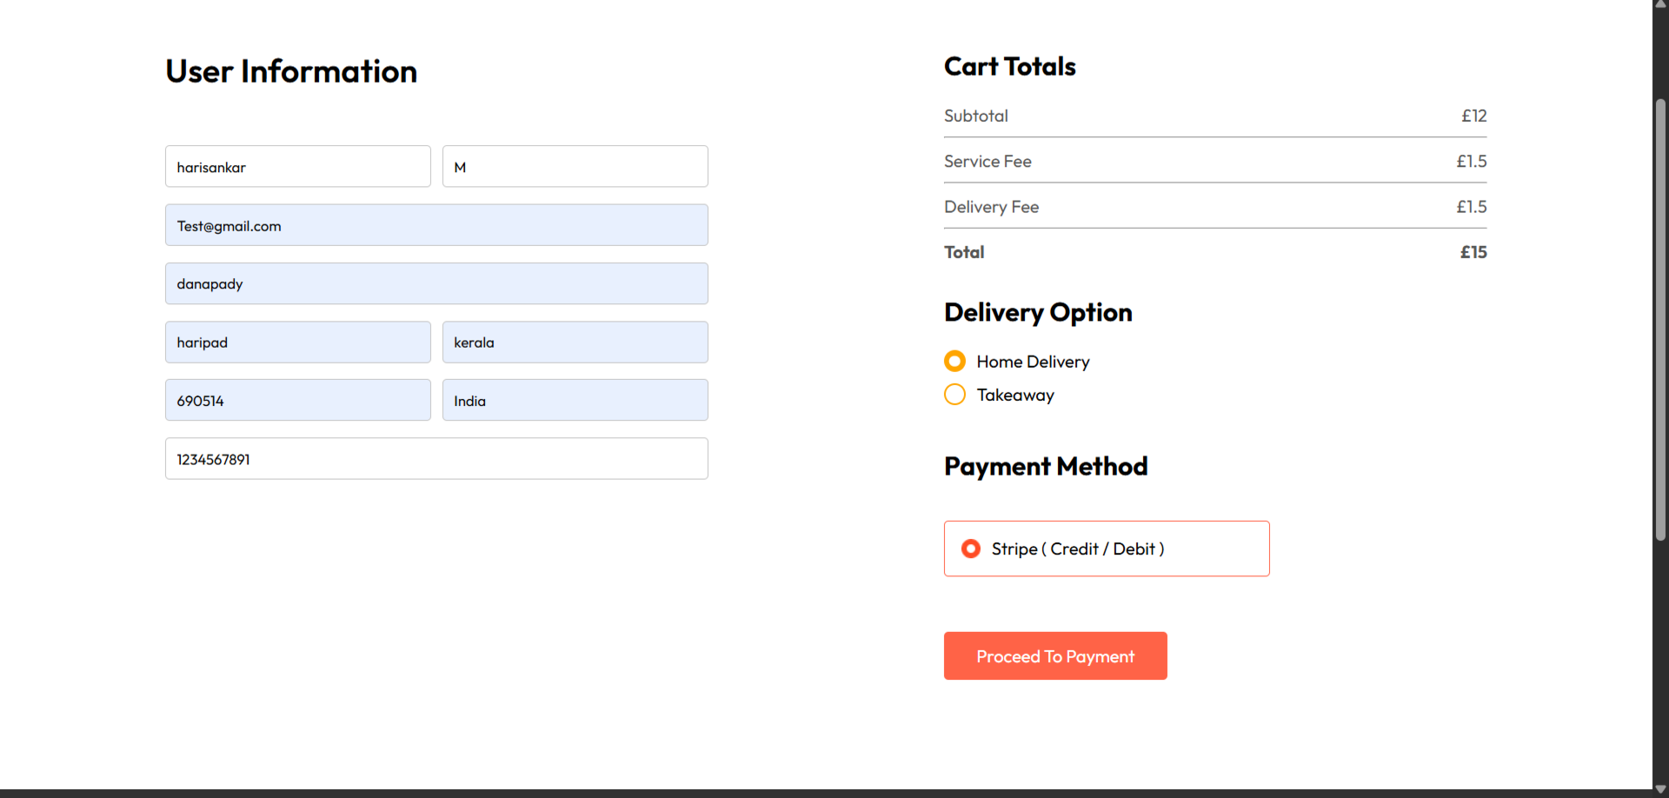Click the page scrollbar down arrow
The height and width of the screenshot is (798, 1669).
point(1660,790)
